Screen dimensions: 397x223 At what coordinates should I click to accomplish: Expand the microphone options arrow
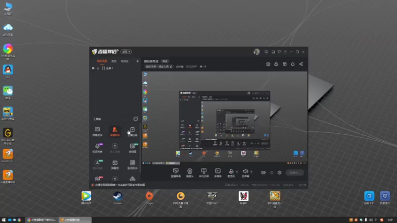tap(237, 172)
